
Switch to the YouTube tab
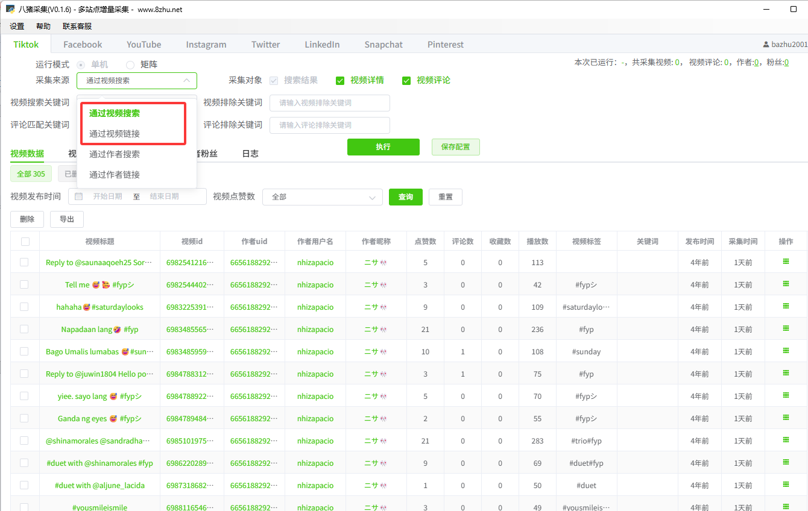pyautogui.click(x=144, y=45)
